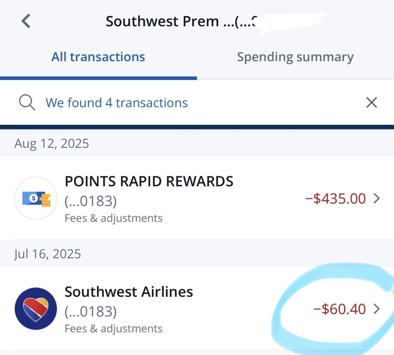394x355 pixels.
Task: Click the -$435.00 amount
Action: click(x=335, y=199)
